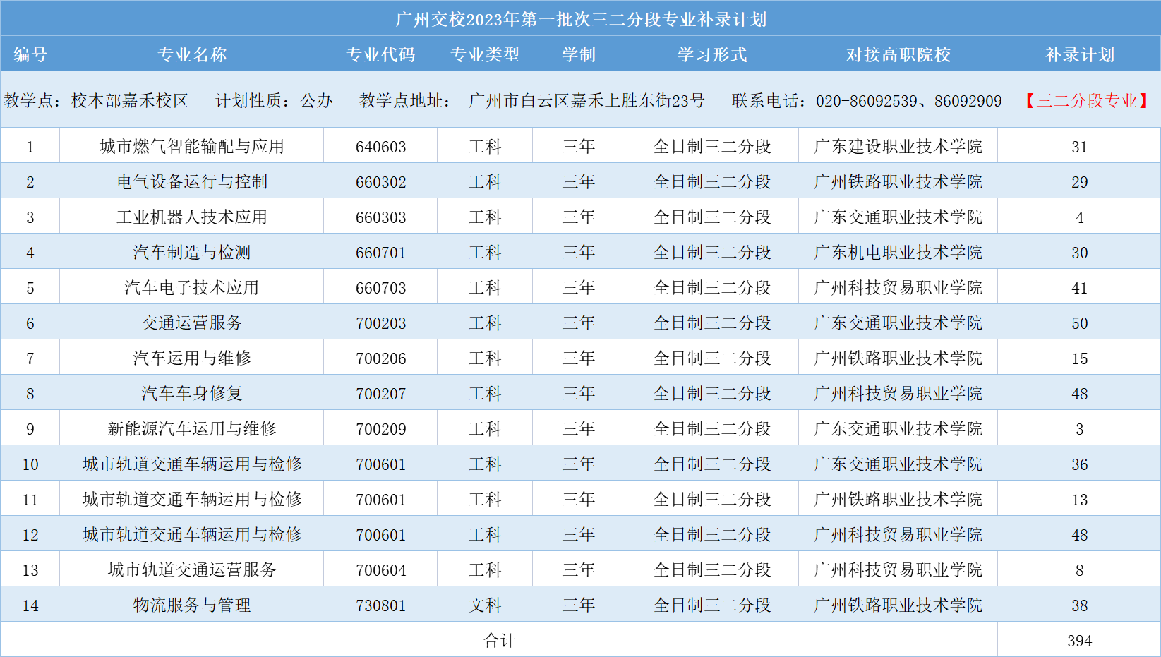This screenshot has height=657, width=1161.
Task: Select cell 汽车电子技术应用
Action: (192, 287)
